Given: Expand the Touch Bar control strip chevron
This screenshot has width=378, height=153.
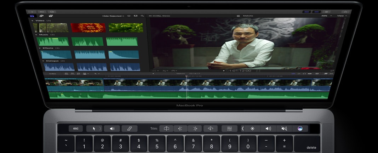Looking at the screenshot, I should [x=243, y=129].
